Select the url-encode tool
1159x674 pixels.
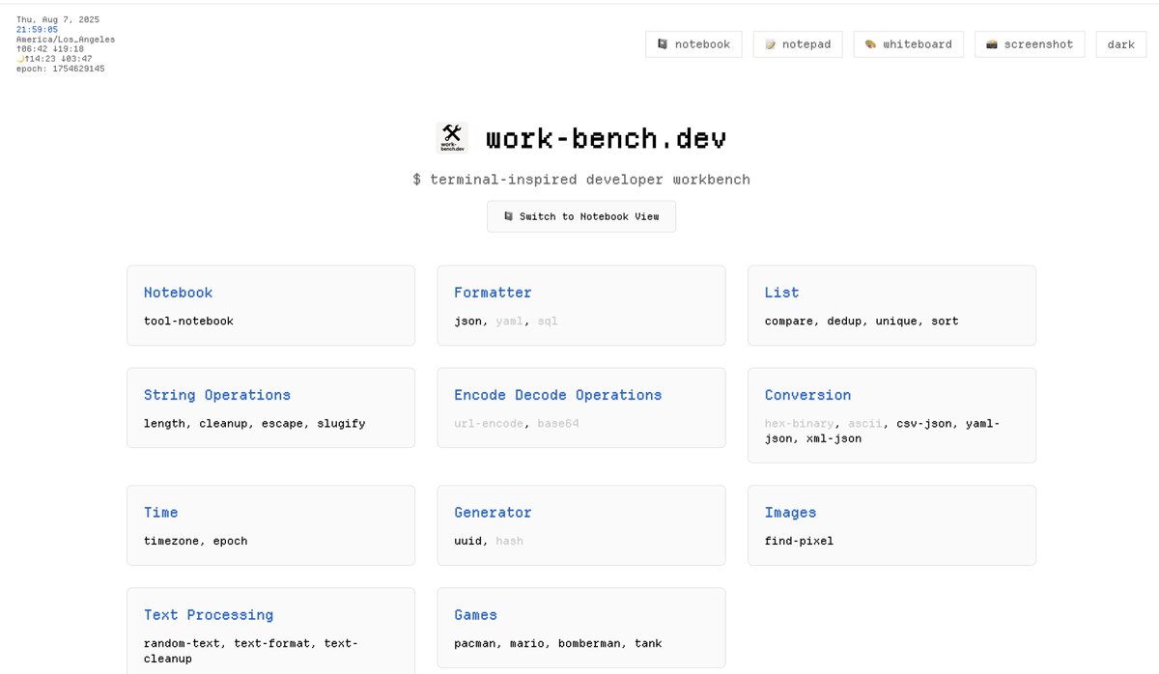[489, 423]
